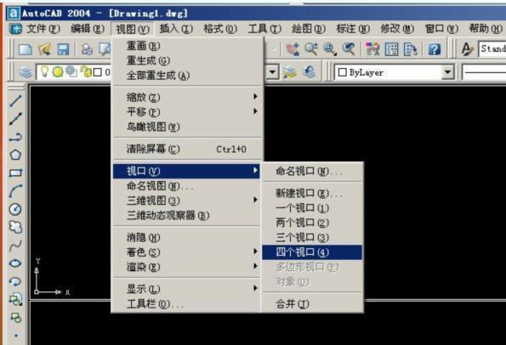Screen dimensions: 506x345
Task: Select the Polyline tool
Action: coord(15,137)
